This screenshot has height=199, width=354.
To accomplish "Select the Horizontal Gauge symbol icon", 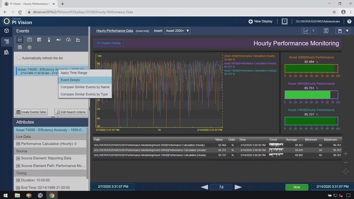I will 59,40.
